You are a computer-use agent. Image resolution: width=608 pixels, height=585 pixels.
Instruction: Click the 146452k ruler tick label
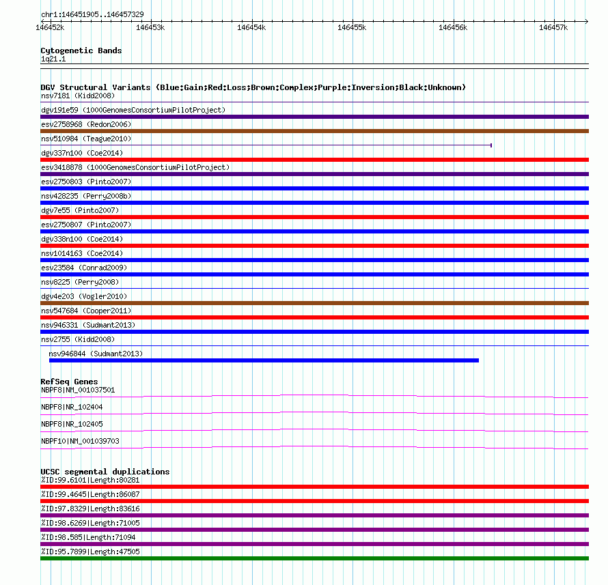pyautogui.click(x=50, y=28)
